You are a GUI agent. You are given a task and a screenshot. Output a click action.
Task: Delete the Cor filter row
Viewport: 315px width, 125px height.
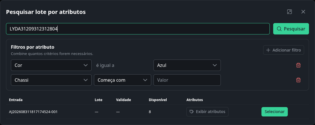tap(298, 65)
